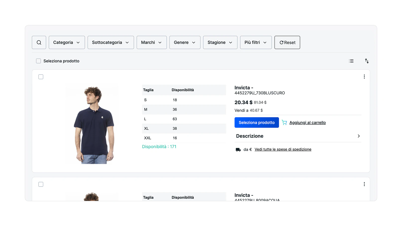Click the blue Seleziona prodotto button

point(257,123)
